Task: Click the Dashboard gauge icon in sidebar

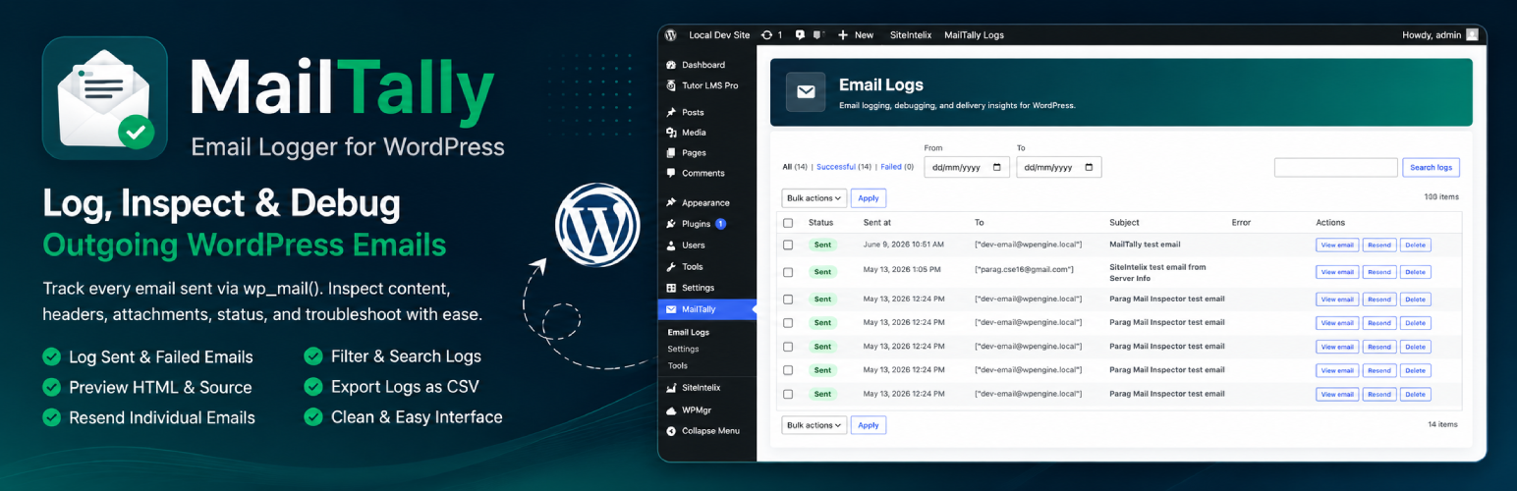Action: [671, 65]
